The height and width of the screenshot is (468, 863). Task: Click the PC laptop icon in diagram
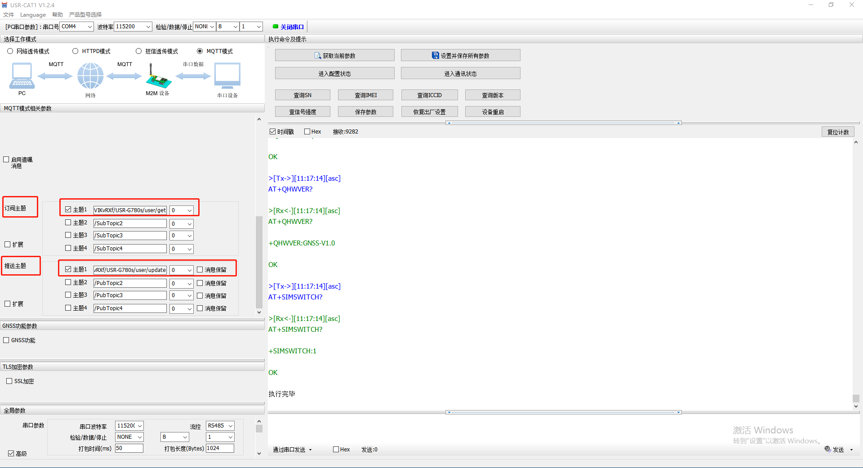tap(22, 76)
